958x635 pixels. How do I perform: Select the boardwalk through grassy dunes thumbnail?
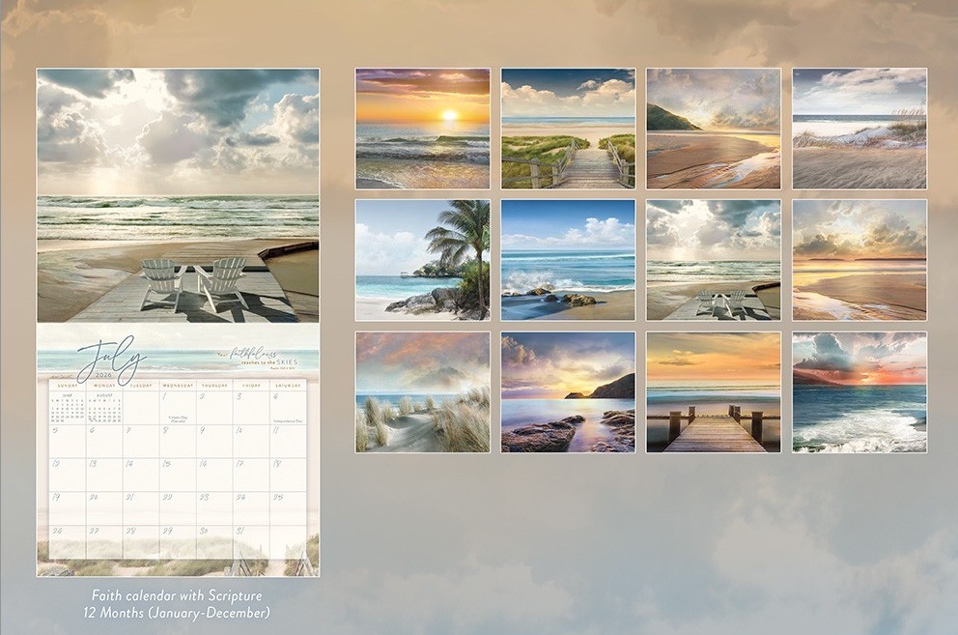[x=568, y=128]
